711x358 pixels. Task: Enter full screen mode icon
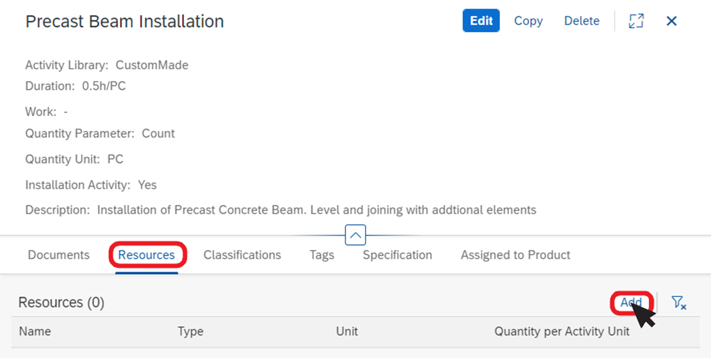636,21
